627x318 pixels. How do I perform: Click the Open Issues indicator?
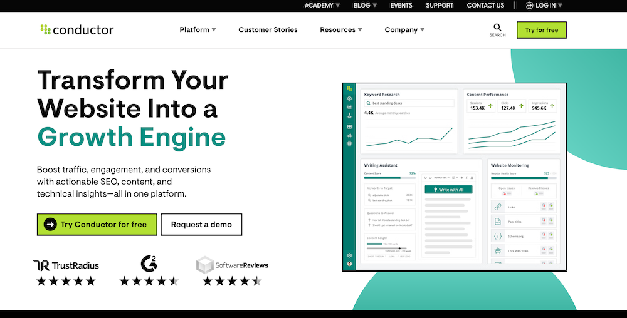point(506,191)
